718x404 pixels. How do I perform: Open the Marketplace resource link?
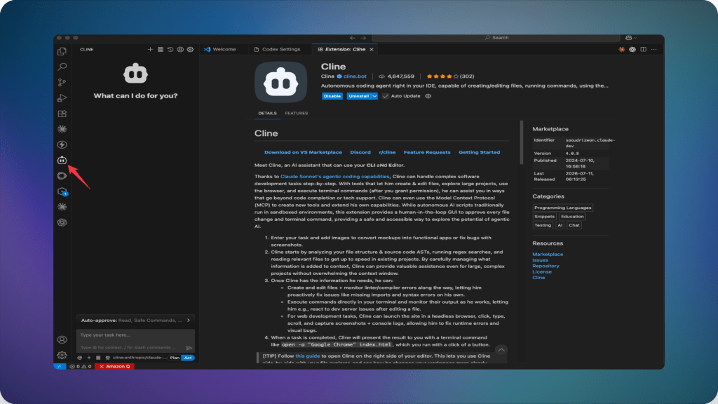548,254
